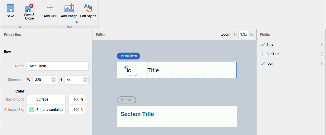This screenshot has height=135, width=326.
Task: Click the row Name input field
Action: (x=58, y=66)
